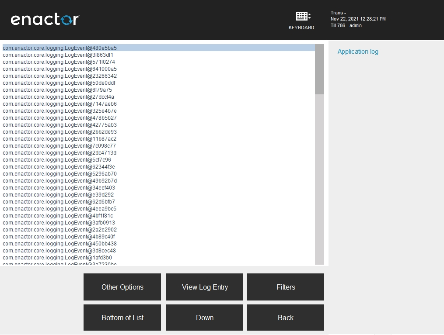Image resolution: width=444 pixels, height=335 pixels.
Task: Open Other Options
Action: point(122,287)
